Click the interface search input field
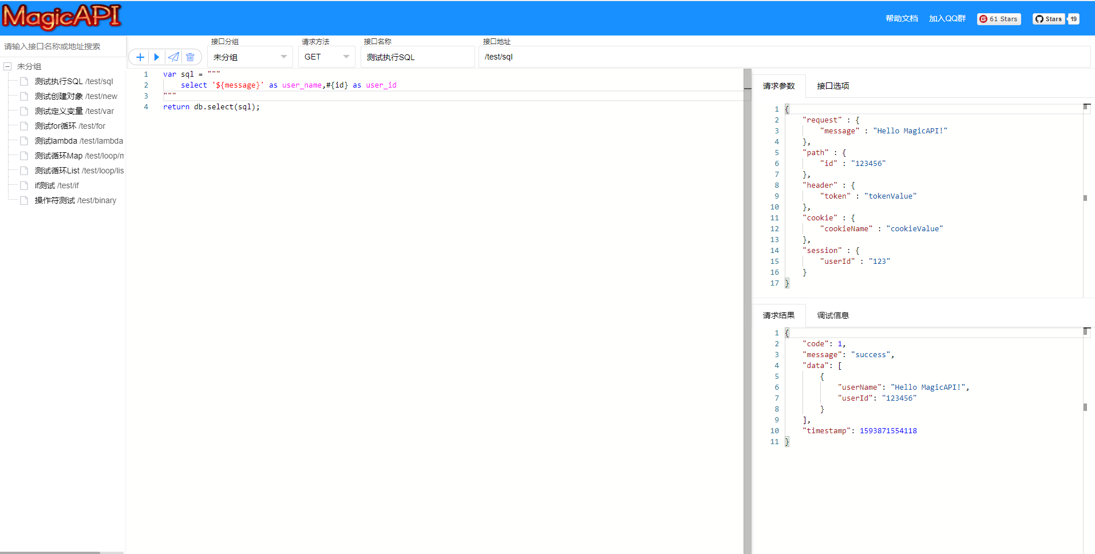This screenshot has height=554, width=1095. pos(63,46)
